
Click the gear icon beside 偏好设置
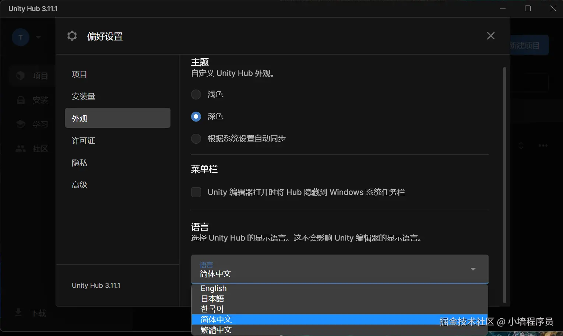[x=72, y=36]
